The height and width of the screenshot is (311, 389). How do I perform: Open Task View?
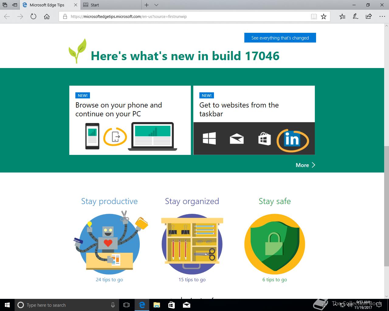[126, 305]
